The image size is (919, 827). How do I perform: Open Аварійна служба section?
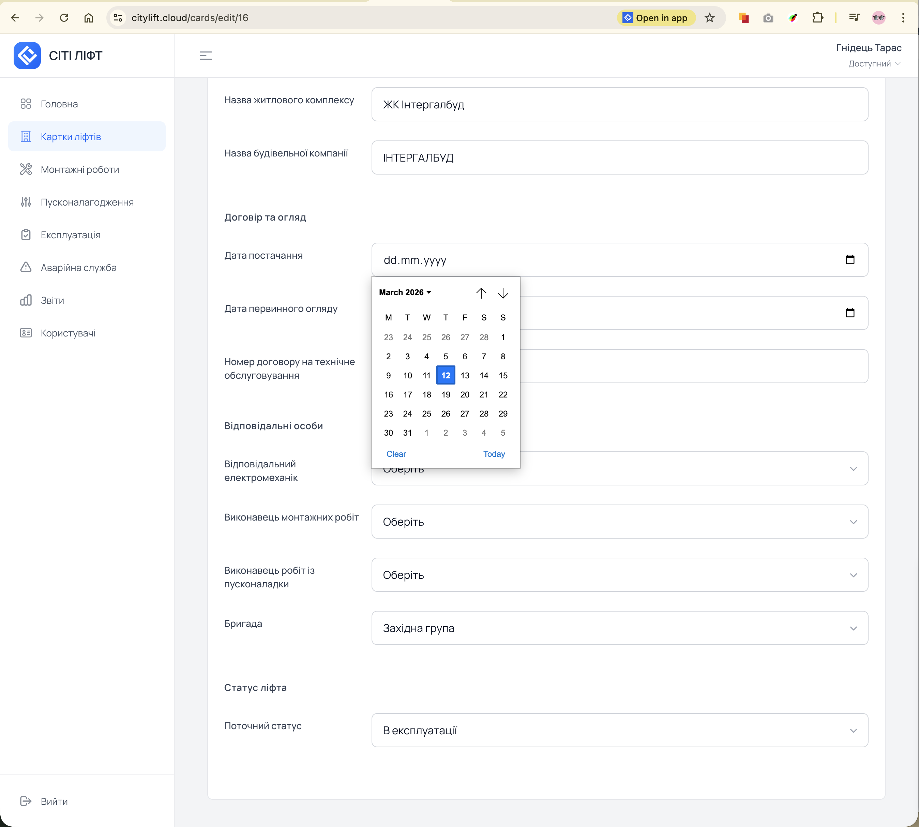[x=78, y=268]
